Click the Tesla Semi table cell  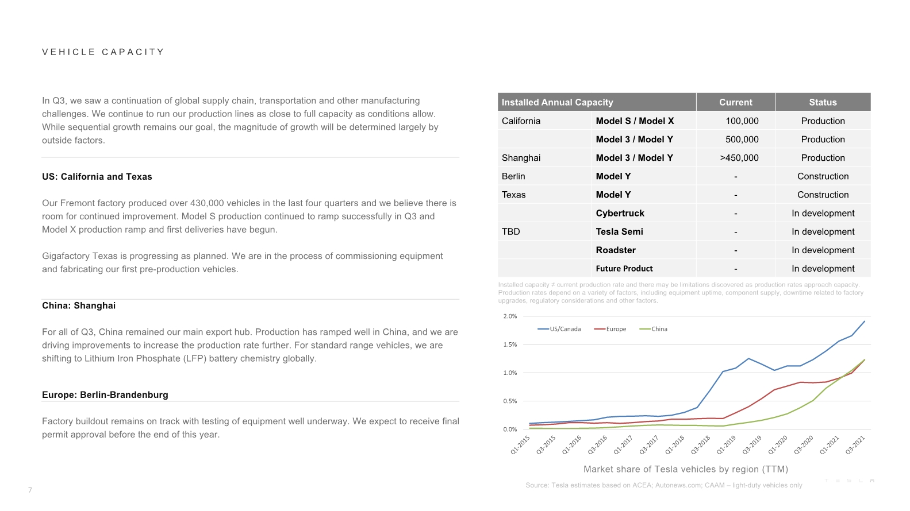pyautogui.click(x=620, y=231)
